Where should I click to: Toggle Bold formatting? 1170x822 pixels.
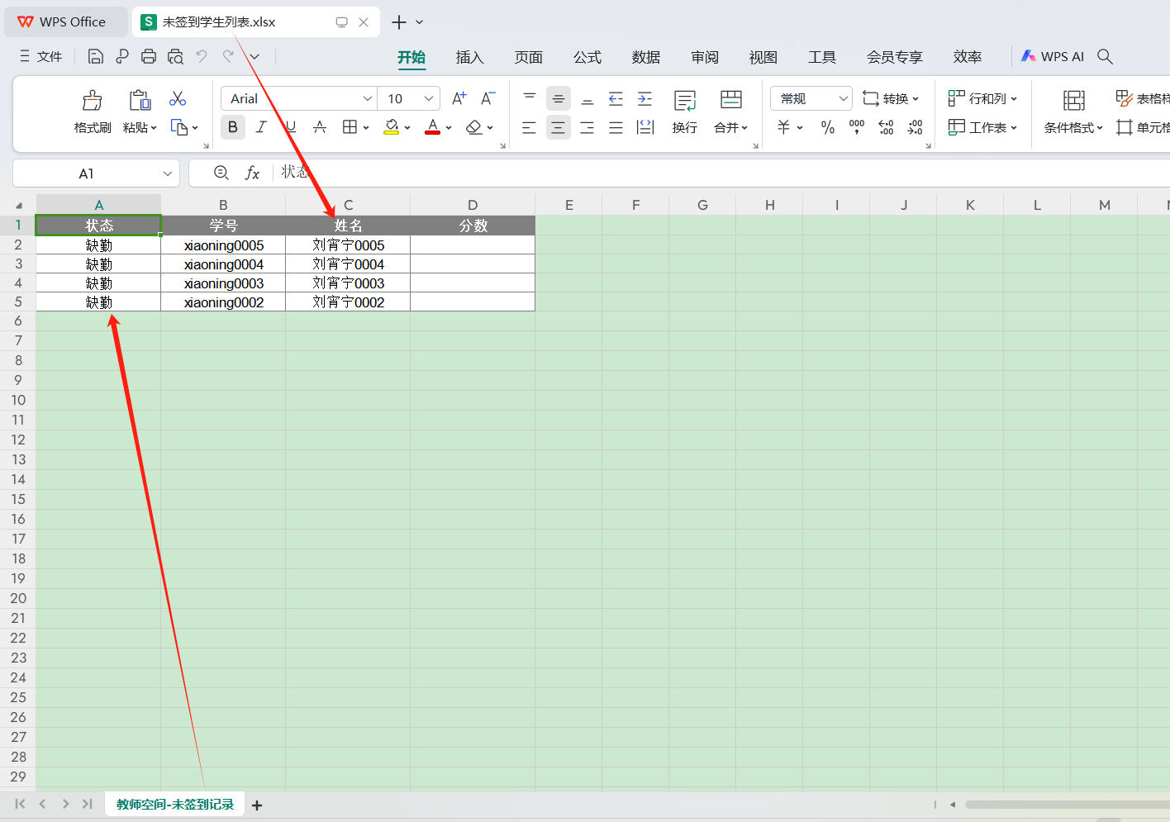233,127
